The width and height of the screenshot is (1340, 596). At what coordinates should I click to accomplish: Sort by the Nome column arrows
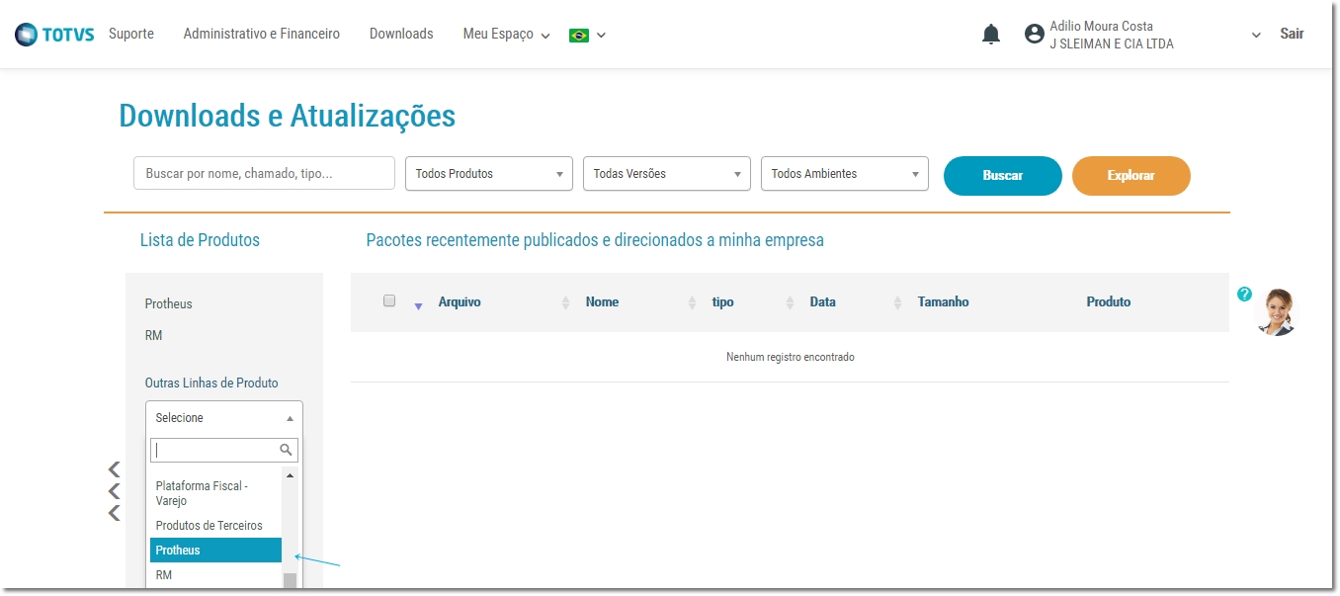[692, 302]
